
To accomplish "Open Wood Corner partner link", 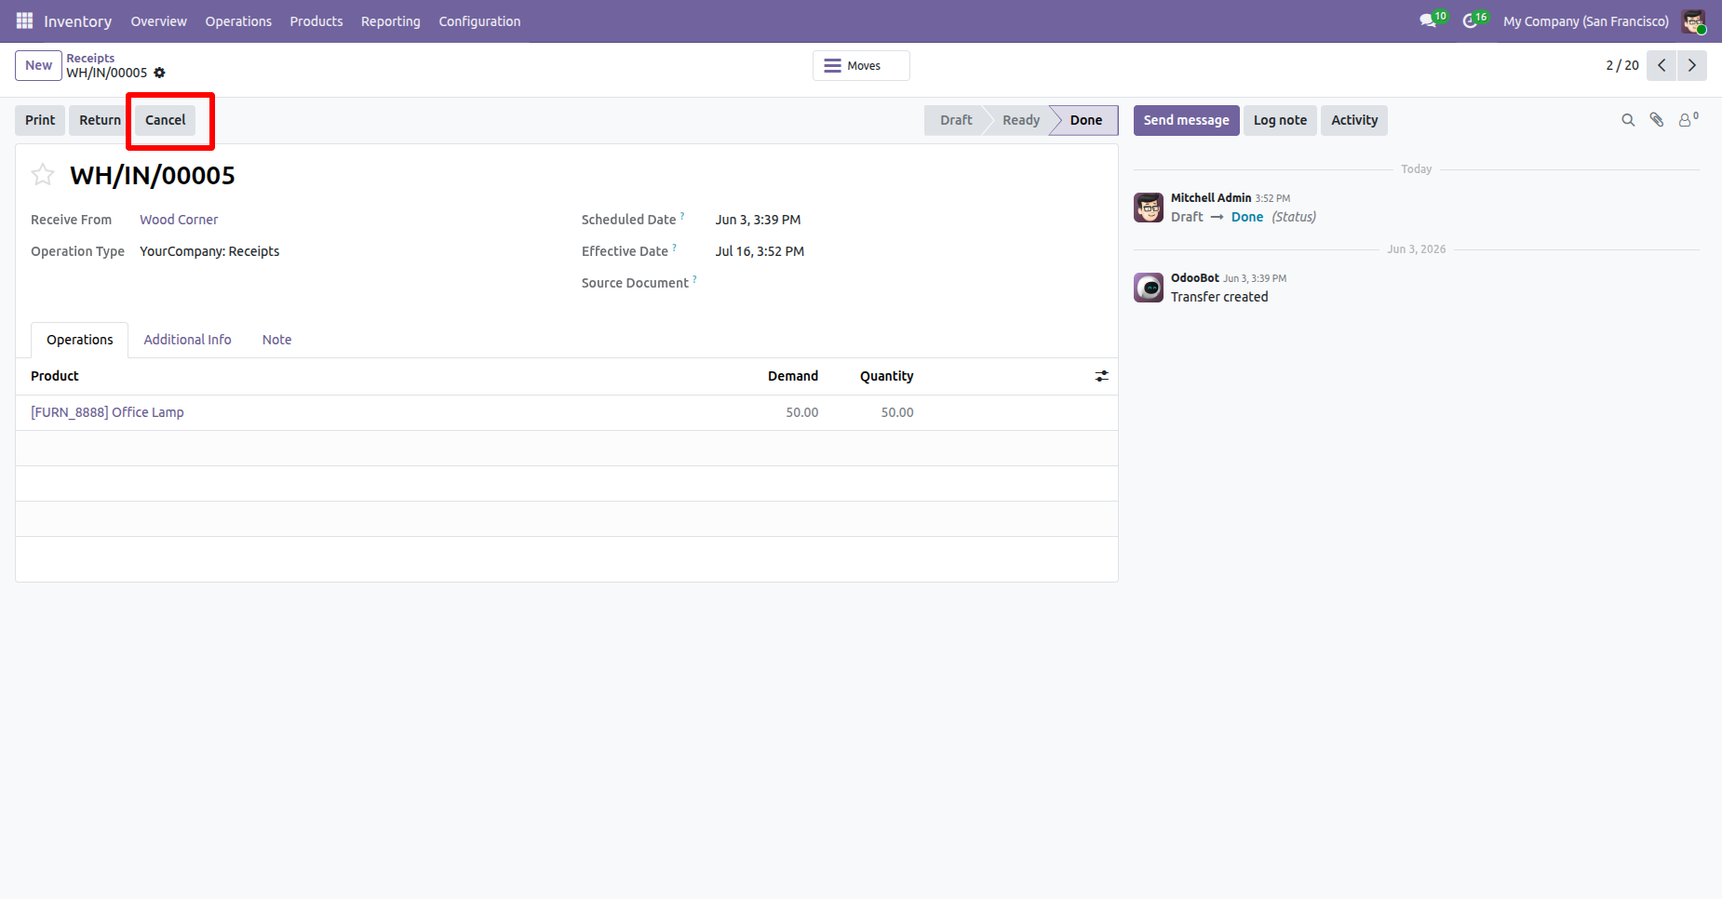I will [179, 220].
